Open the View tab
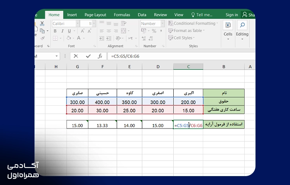 coord(179,15)
